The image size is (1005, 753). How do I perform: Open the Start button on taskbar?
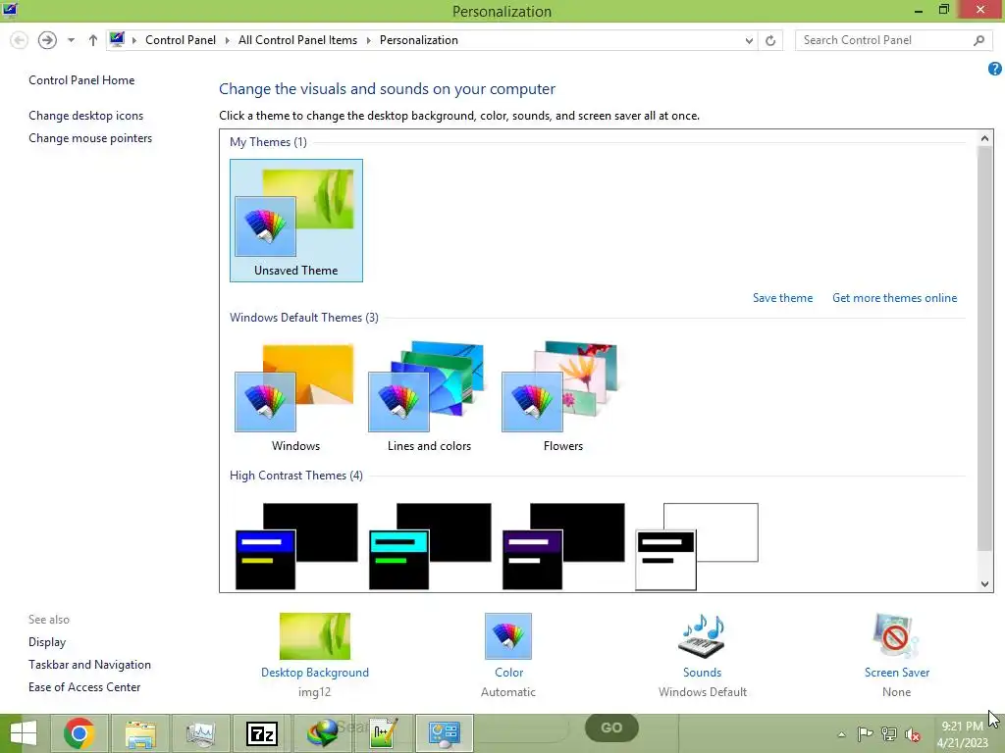click(x=24, y=733)
